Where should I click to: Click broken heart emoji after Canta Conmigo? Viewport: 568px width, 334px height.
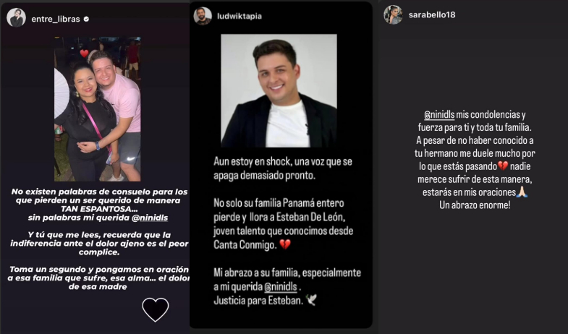point(285,245)
